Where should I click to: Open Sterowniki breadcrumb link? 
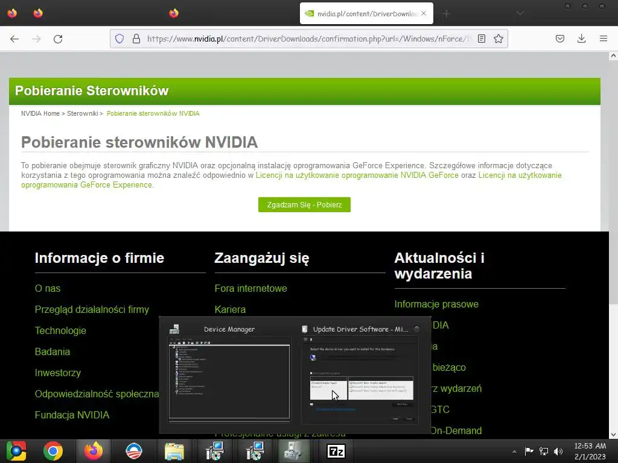pos(82,113)
